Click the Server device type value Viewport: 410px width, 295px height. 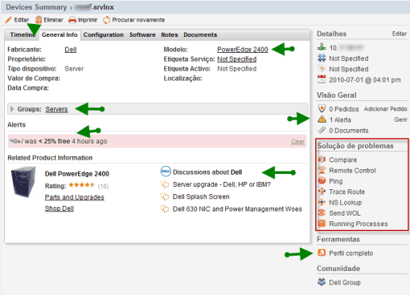(74, 69)
